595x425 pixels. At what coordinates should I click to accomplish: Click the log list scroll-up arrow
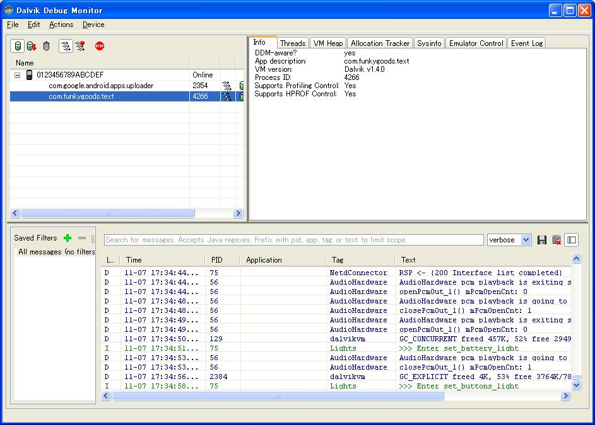tap(577, 259)
